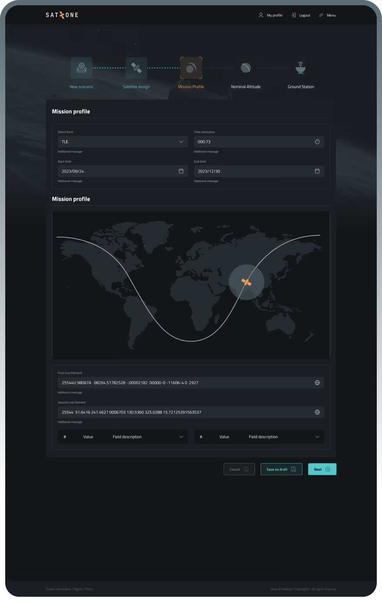Click the Menu text in header
The image size is (382, 602).
(331, 15)
